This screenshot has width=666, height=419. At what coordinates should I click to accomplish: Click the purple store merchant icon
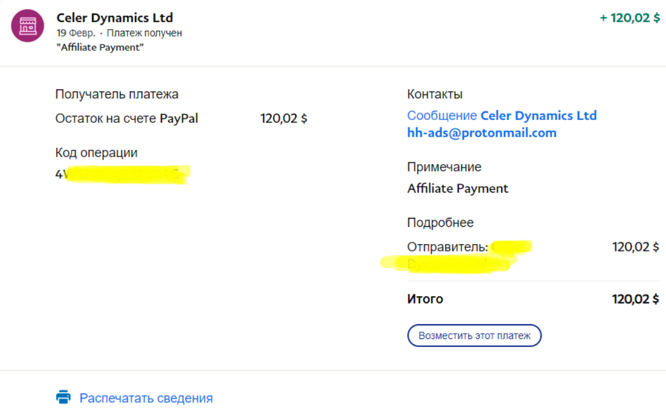(27, 26)
